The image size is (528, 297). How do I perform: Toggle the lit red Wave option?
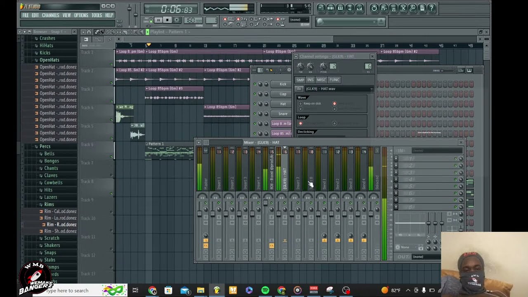coord(335,103)
